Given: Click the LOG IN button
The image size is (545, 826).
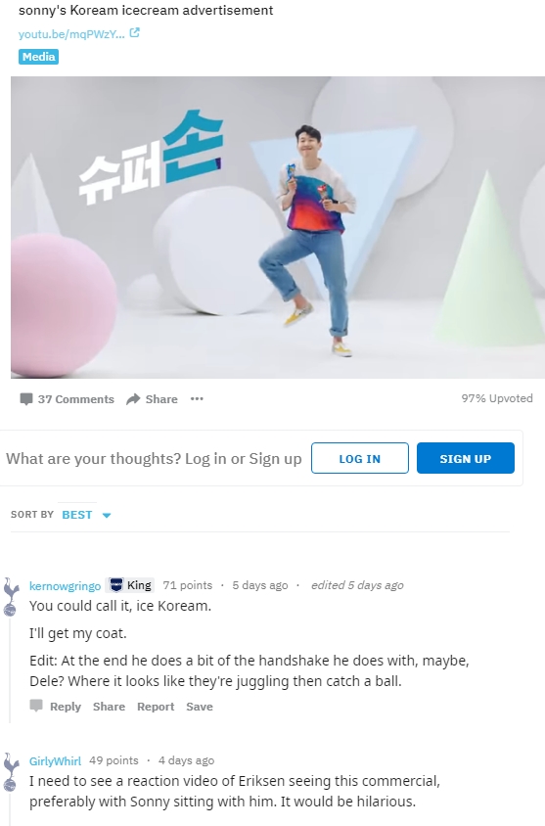Looking at the screenshot, I should pyautogui.click(x=360, y=458).
